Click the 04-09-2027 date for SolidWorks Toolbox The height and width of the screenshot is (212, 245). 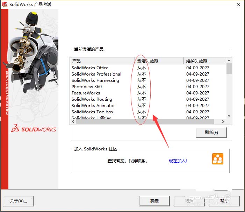(198, 112)
